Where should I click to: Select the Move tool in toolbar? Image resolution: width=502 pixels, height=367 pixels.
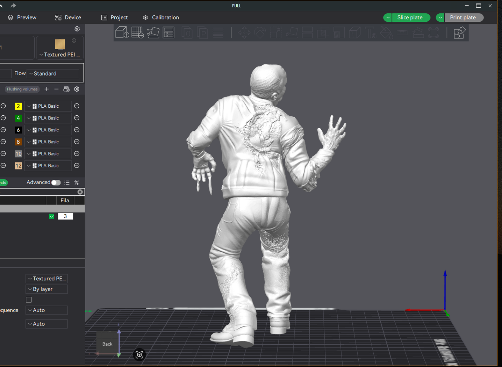(244, 33)
